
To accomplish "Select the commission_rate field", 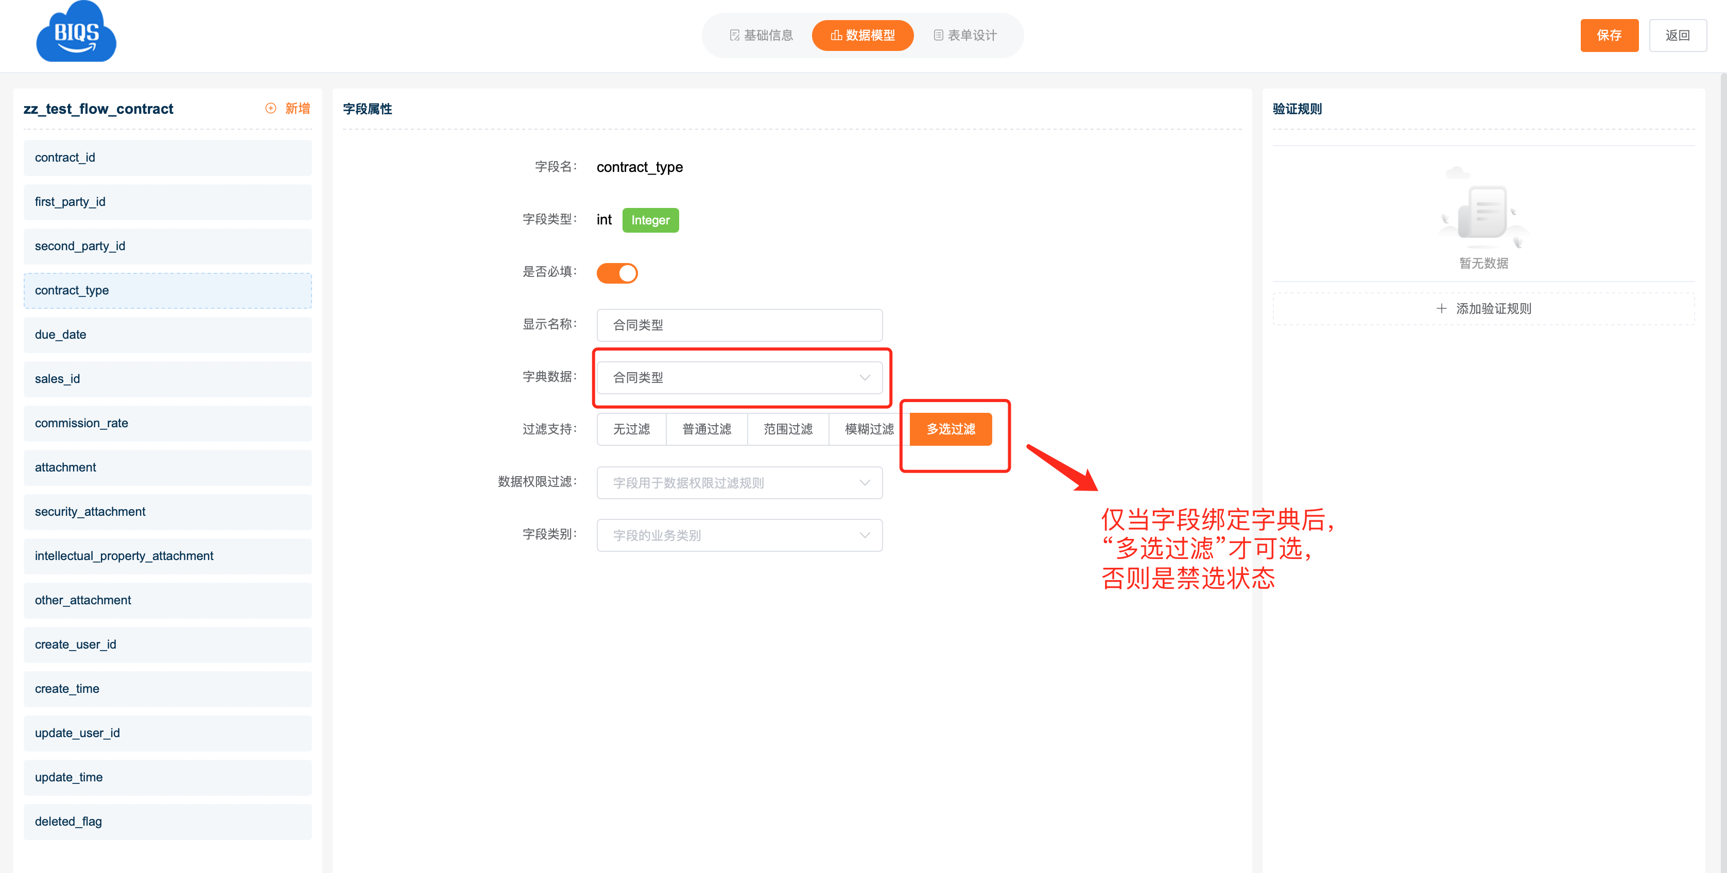I will [168, 423].
